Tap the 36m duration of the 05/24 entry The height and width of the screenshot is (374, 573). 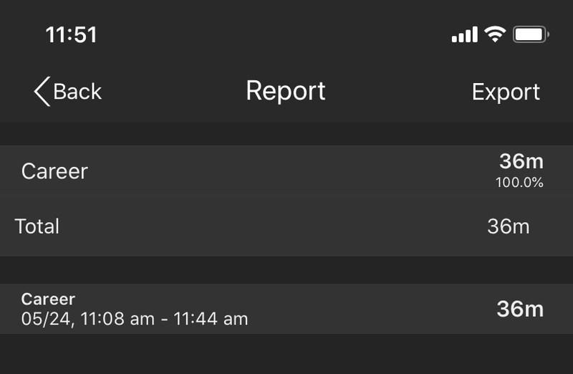(520, 309)
